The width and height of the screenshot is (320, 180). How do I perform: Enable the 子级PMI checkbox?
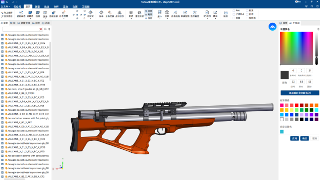[x=234, y=14]
